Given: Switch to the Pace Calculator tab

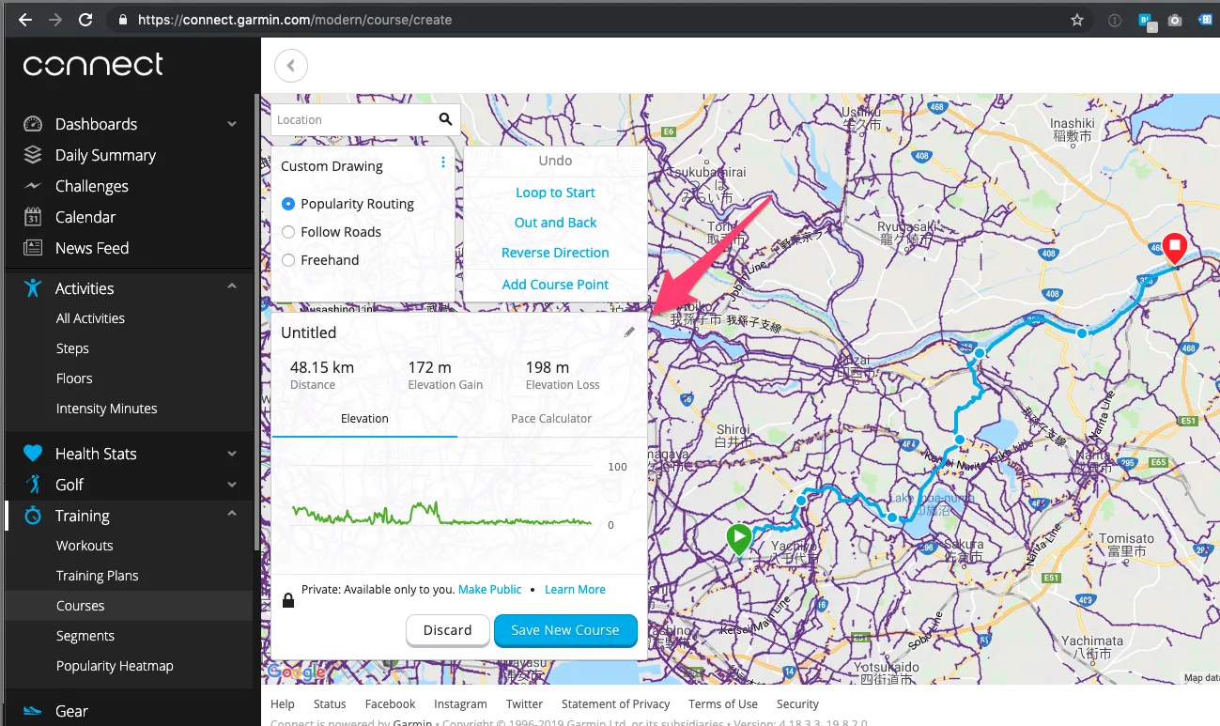Looking at the screenshot, I should coord(550,418).
